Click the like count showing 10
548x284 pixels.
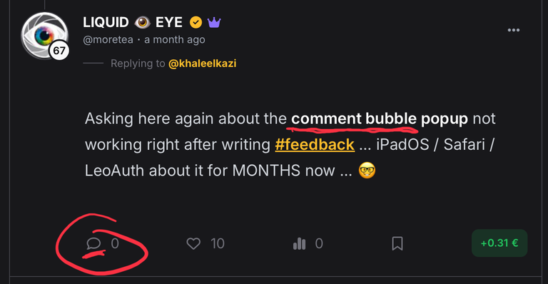(x=218, y=243)
